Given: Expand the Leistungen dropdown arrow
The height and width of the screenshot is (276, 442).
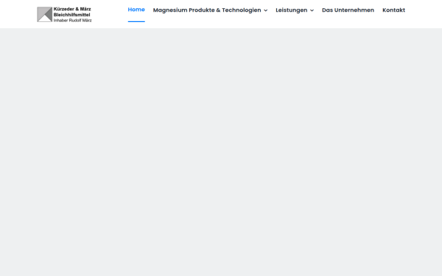Looking at the screenshot, I should pos(312,10).
